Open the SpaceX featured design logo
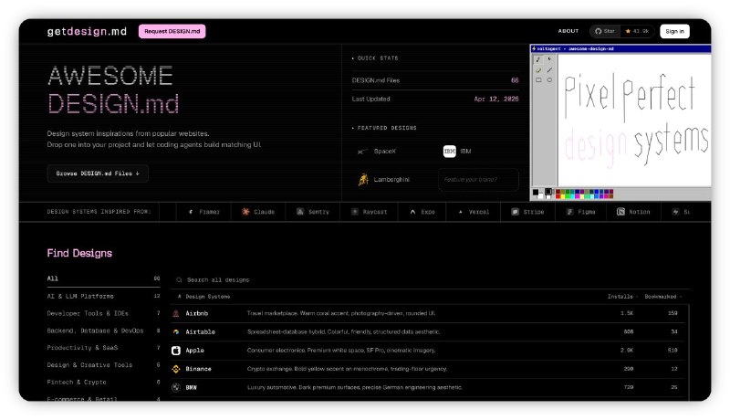This screenshot has height=420, width=730. [x=362, y=152]
